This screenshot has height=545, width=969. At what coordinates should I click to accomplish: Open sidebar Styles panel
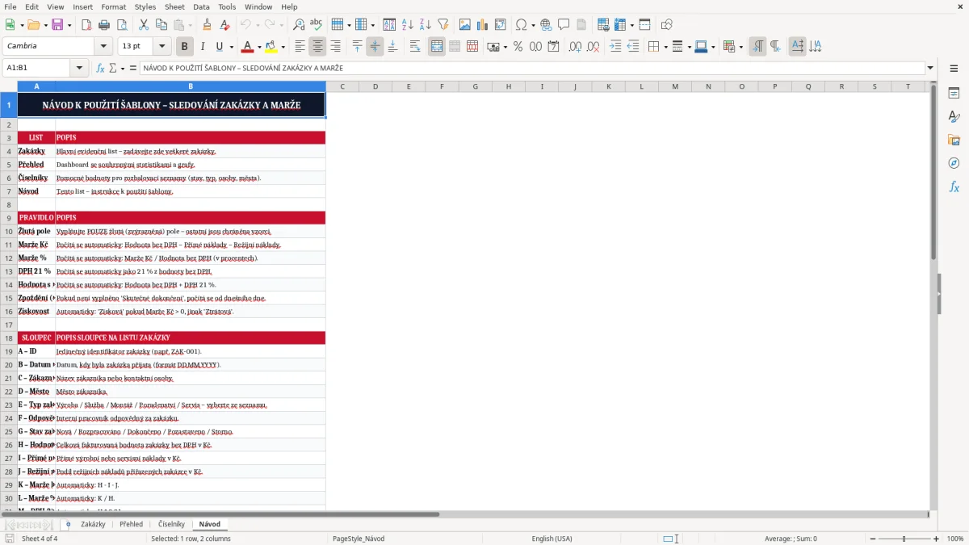[954, 116]
